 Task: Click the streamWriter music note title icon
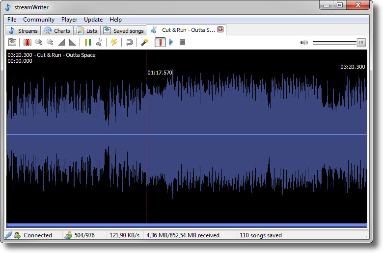click(x=8, y=7)
